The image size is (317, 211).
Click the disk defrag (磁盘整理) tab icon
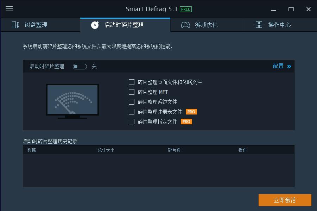click(x=15, y=25)
